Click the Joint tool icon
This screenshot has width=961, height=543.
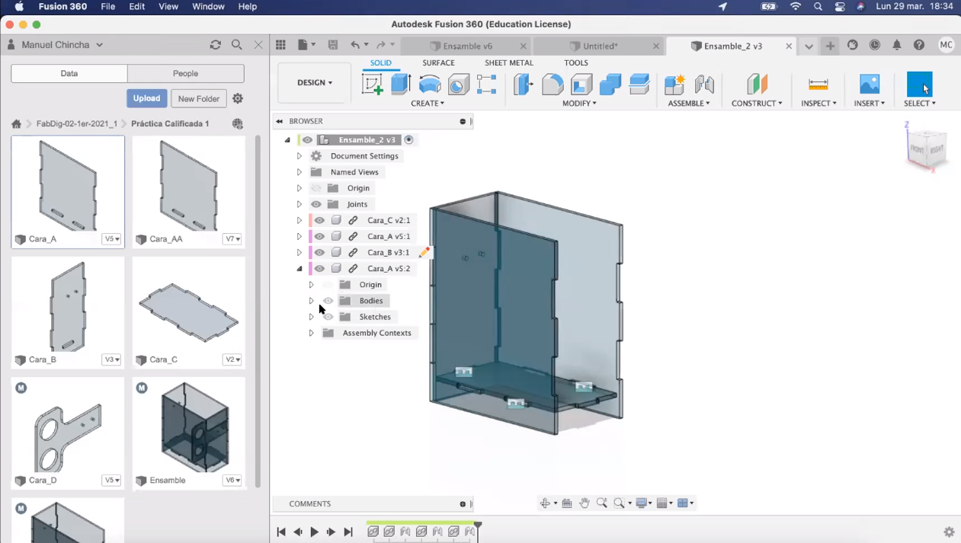coord(704,84)
